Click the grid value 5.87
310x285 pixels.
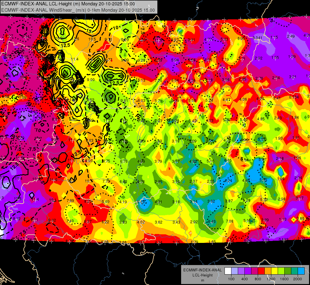[263, 159]
